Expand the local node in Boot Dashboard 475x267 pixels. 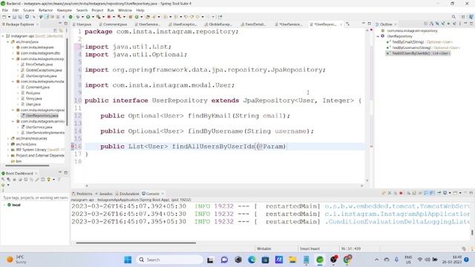pyautogui.click(x=4, y=205)
